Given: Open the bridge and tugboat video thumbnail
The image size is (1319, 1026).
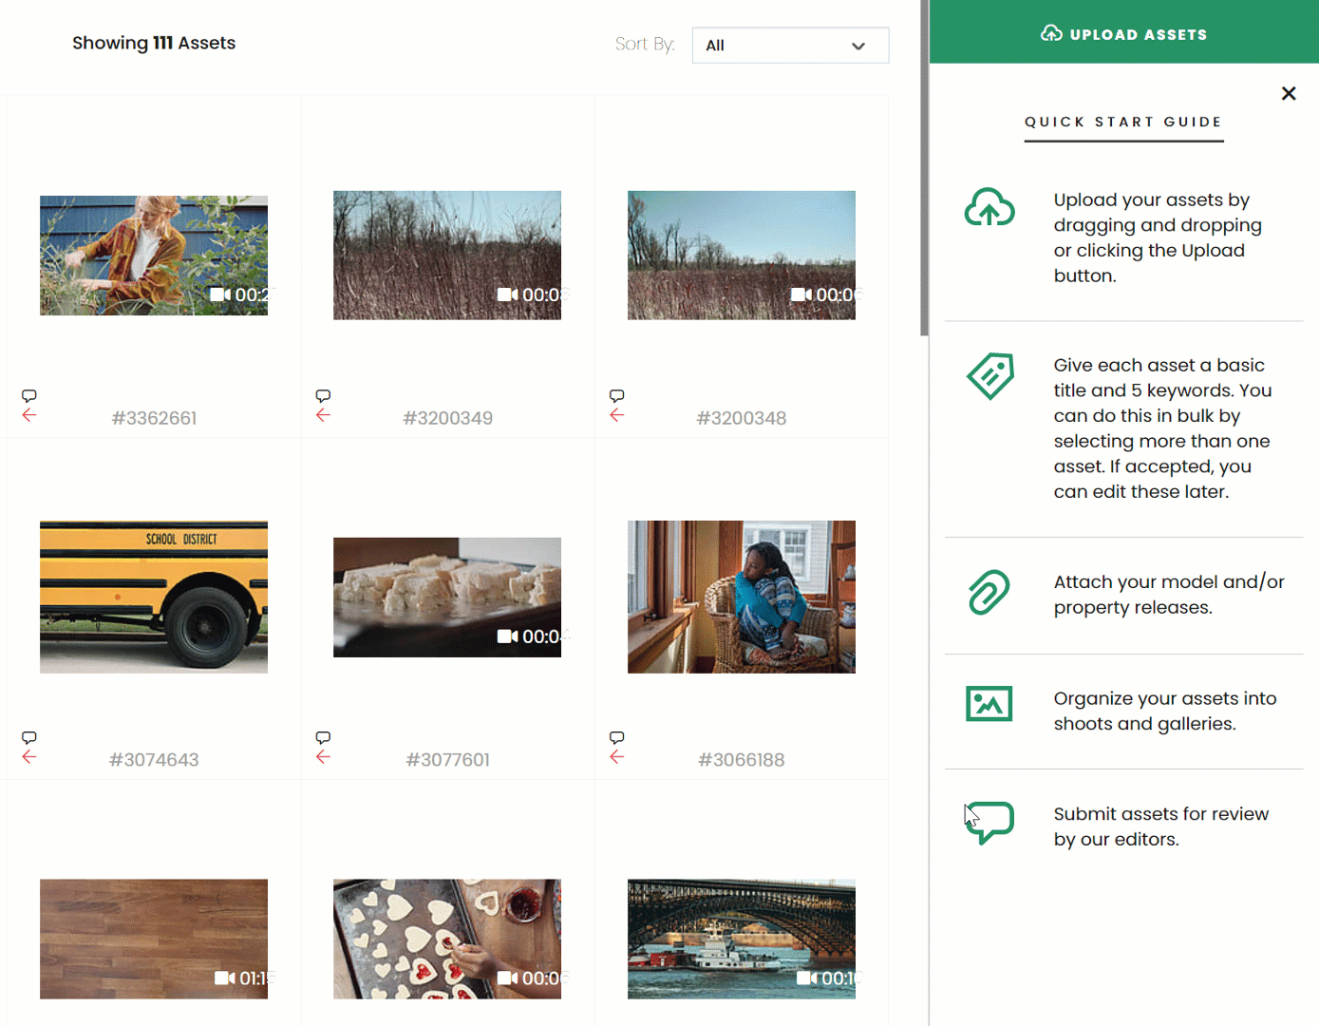Looking at the screenshot, I should coord(742,939).
